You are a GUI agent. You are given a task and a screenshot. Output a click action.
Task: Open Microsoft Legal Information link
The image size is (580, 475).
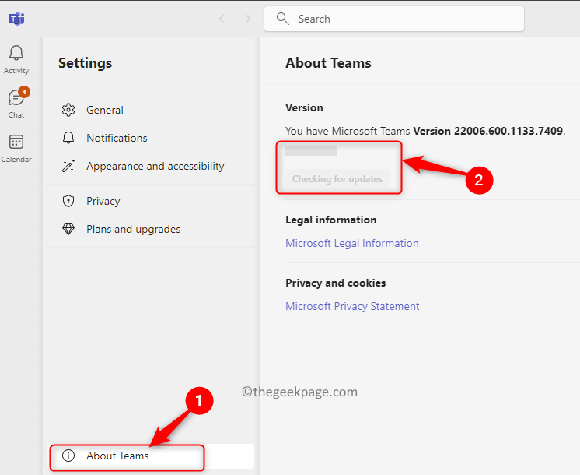(x=351, y=244)
